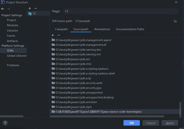Click the IntelliJ logo in the title bar
The image size is (184, 129).
[x=3, y=2]
